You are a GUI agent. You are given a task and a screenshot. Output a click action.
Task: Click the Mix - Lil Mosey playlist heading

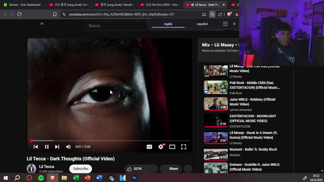[x=220, y=45]
